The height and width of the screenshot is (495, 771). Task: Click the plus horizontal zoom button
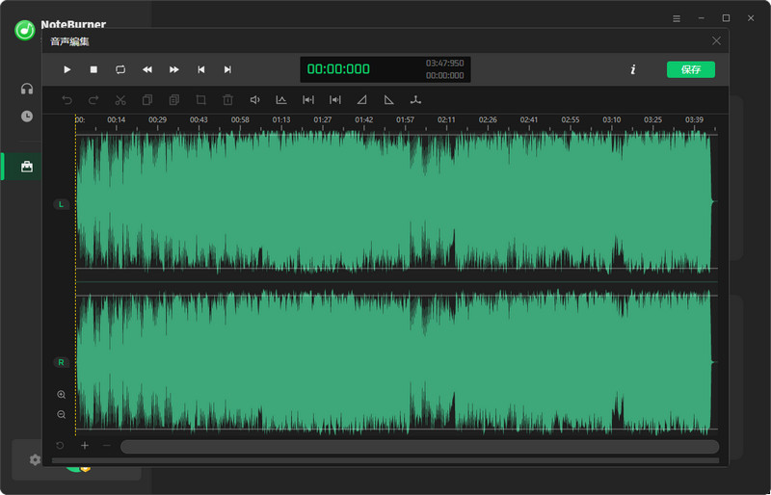(x=85, y=446)
